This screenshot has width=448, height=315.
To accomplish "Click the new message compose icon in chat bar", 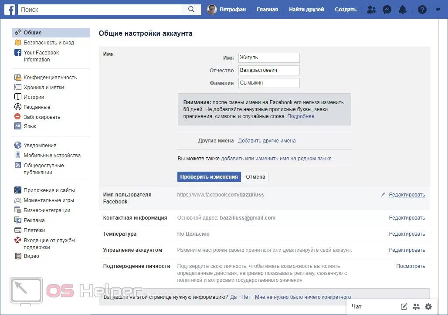I will pos(404,307).
